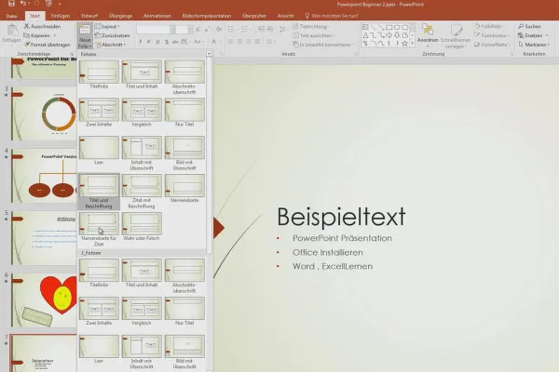Image resolution: width=559 pixels, height=372 pixels.
Task: Click the Ausschneiden scissors command
Action: tap(42, 26)
